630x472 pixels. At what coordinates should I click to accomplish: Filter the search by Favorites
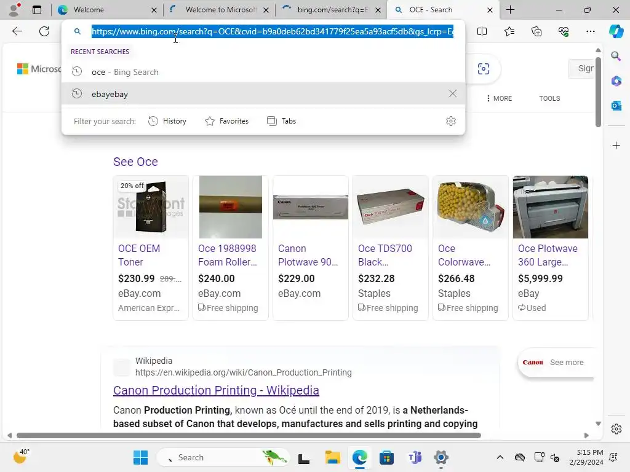pyautogui.click(x=226, y=121)
